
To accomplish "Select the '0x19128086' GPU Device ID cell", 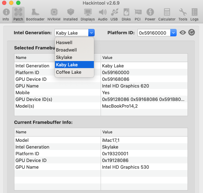I will 144,161.
